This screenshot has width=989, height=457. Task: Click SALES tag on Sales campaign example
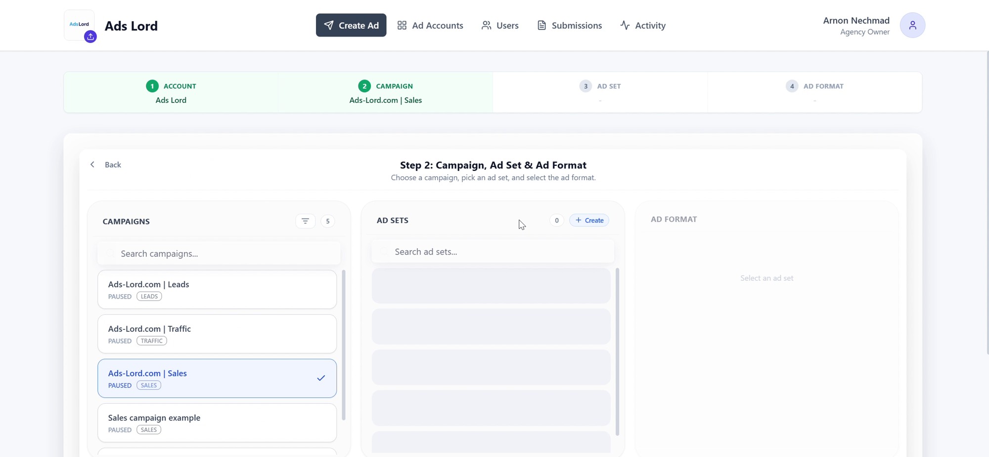coord(148,429)
